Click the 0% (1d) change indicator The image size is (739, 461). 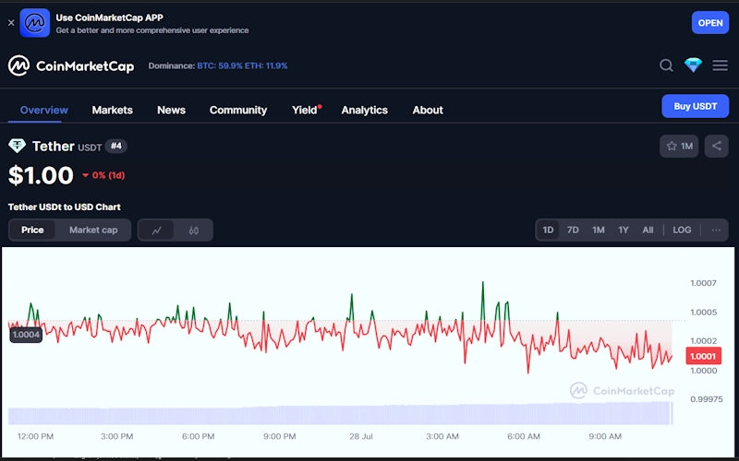tap(103, 175)
